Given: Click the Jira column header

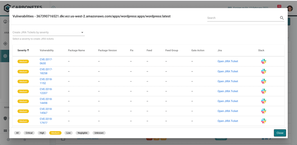Looking at the screenshot, I should 219,51.
